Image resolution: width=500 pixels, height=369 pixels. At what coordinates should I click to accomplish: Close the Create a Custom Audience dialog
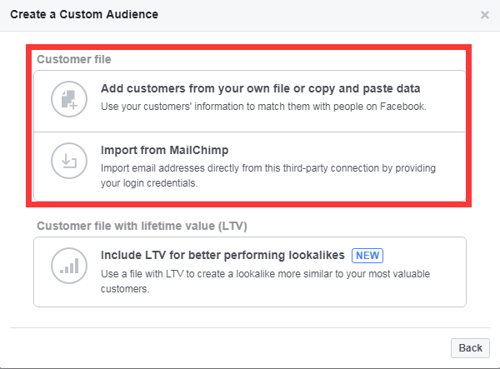tap(485, 15)
